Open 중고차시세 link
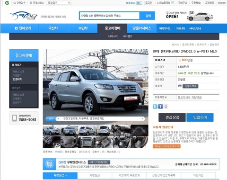Viewport: 227px width, 180px height. [x=184, y=98]
